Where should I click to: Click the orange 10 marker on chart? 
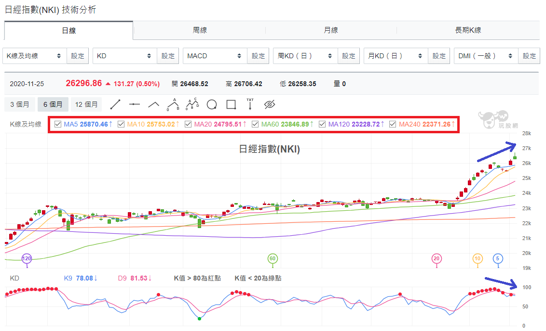pyautogui.click(x=478, y=258)
